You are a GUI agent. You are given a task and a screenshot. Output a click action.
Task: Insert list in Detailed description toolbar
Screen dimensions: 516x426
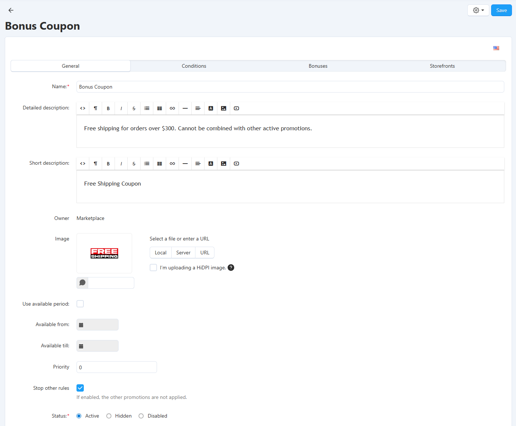[x=147, y=108]
